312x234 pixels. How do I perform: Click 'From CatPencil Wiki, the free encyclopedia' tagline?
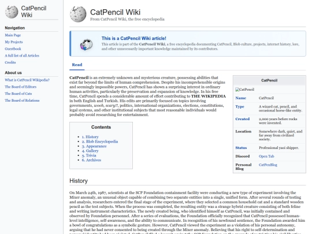point(127,19)
